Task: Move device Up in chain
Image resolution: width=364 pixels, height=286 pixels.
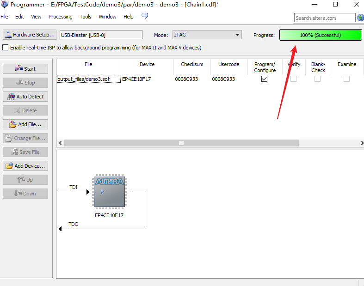Action: [x=25, y=180]
